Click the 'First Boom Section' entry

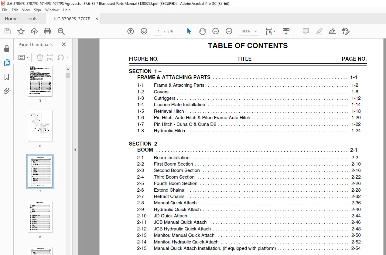coord(173,164)
